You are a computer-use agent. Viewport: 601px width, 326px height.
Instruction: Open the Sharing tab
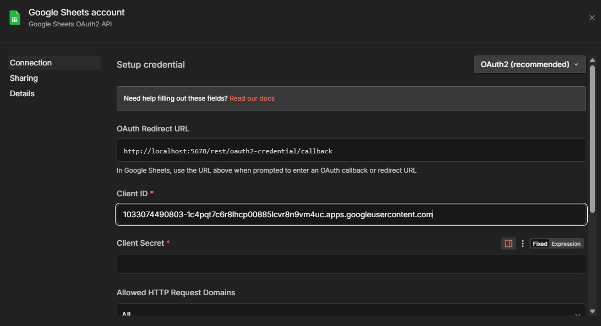point(24,78)
